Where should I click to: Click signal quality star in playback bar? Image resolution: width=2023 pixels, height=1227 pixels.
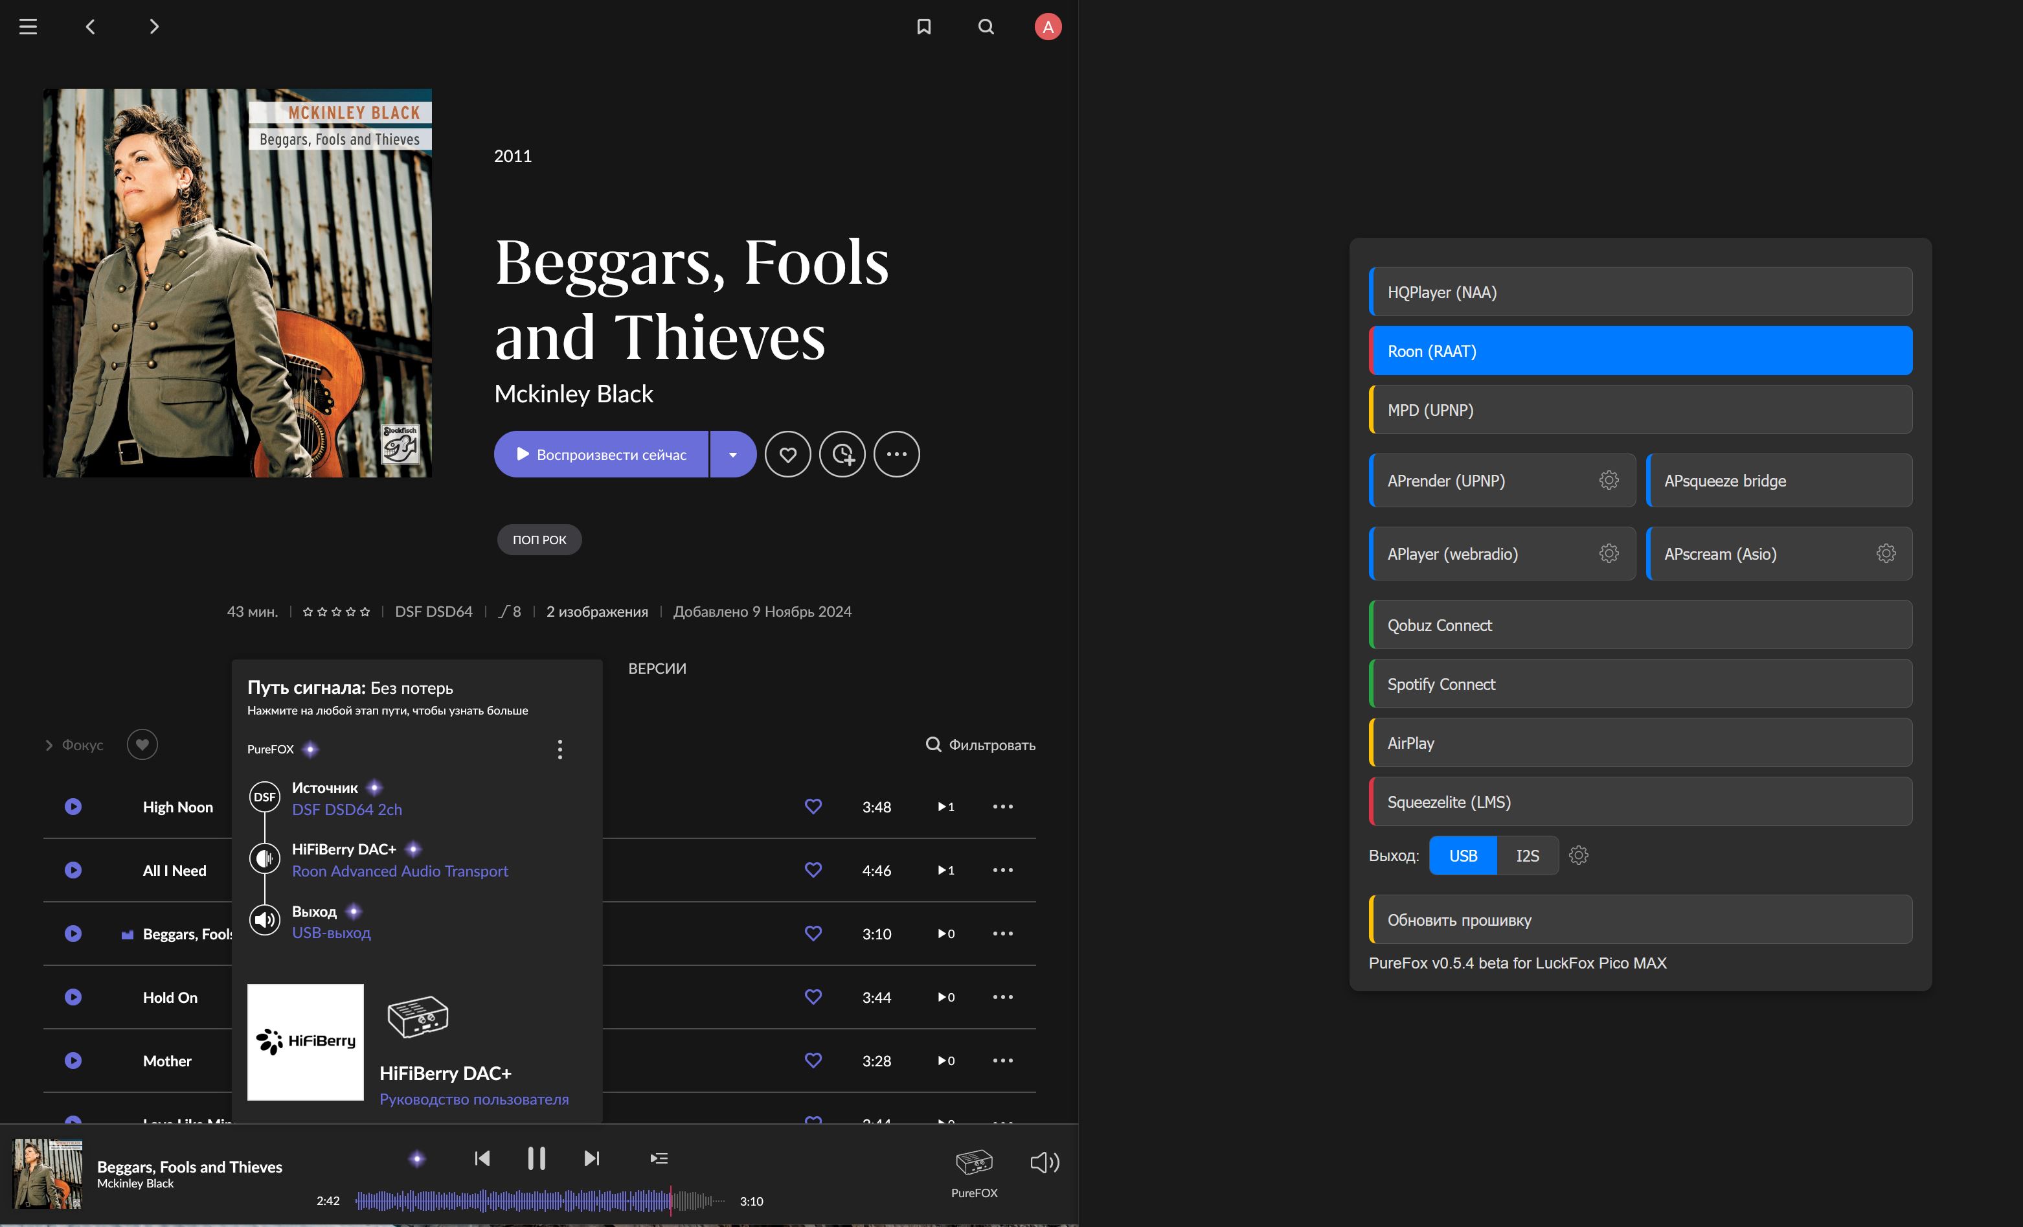coord(417,1159)
